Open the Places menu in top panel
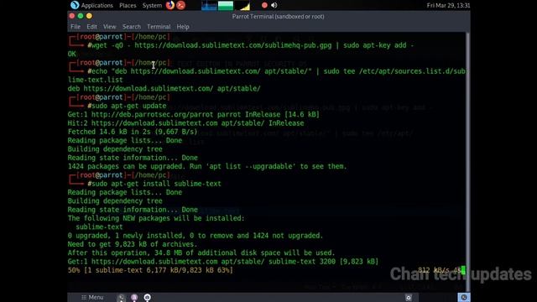Image resolution: width=537 pixels, height=302 pixels. pos(128,5)
